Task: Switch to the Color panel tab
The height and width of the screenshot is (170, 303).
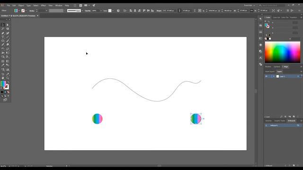Action: 268,17
